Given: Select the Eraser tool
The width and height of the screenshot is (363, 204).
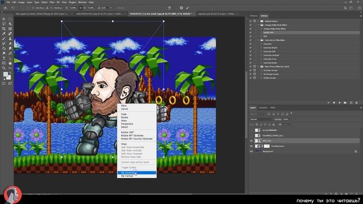Looking at the screenshot, I should point(10,44).
